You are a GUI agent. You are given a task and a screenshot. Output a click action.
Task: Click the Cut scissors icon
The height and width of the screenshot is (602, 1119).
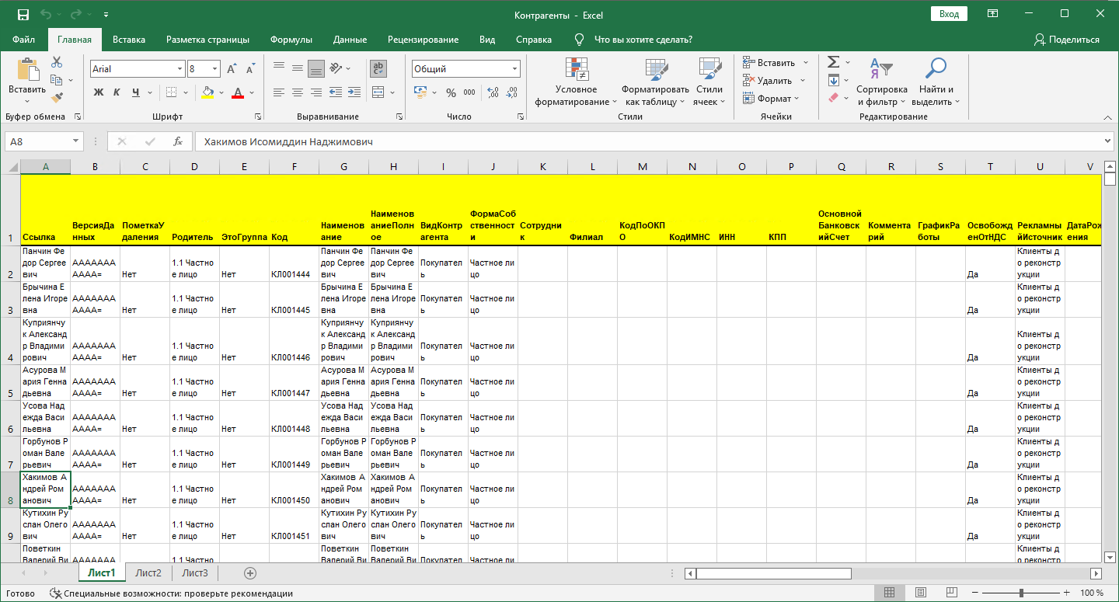click(57, 63)
